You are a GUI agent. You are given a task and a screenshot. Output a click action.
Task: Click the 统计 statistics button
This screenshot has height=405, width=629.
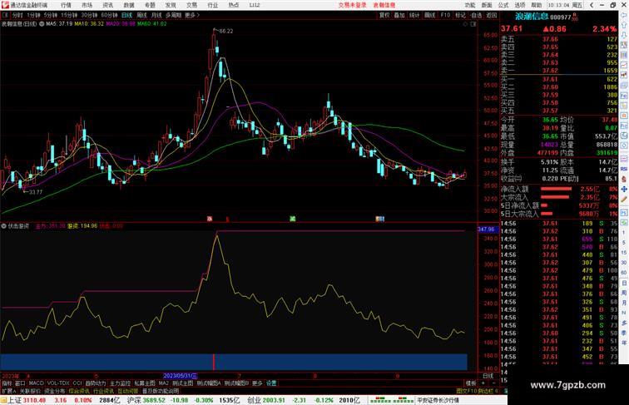pyautogui.click(x=414, y=15)
